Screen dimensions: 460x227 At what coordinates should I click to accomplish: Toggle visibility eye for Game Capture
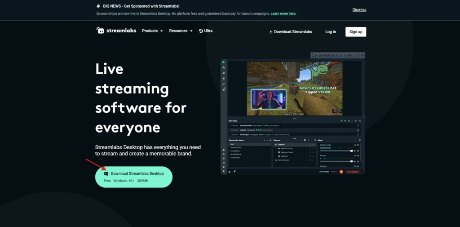click(313, 160)
